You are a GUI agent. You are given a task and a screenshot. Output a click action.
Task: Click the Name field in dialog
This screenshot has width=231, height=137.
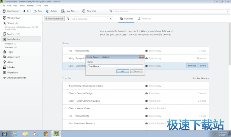(x=115, y=66)
